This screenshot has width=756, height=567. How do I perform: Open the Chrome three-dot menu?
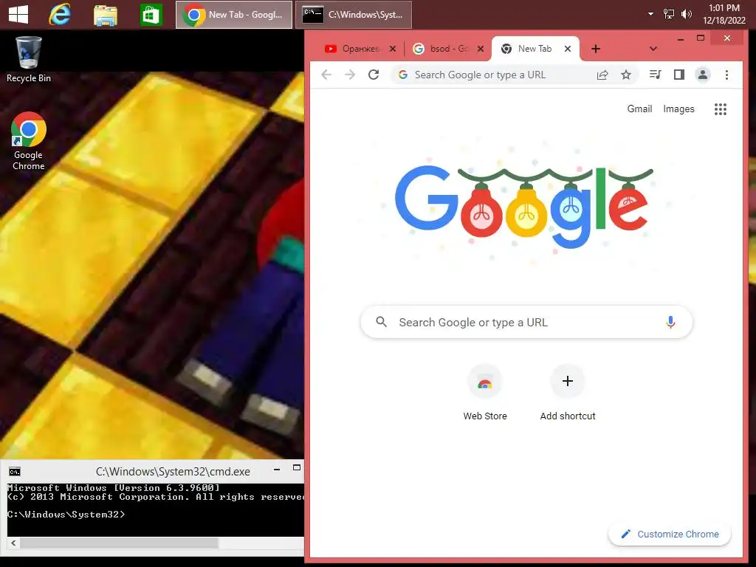pyautogui.click(x=726, y=75)
